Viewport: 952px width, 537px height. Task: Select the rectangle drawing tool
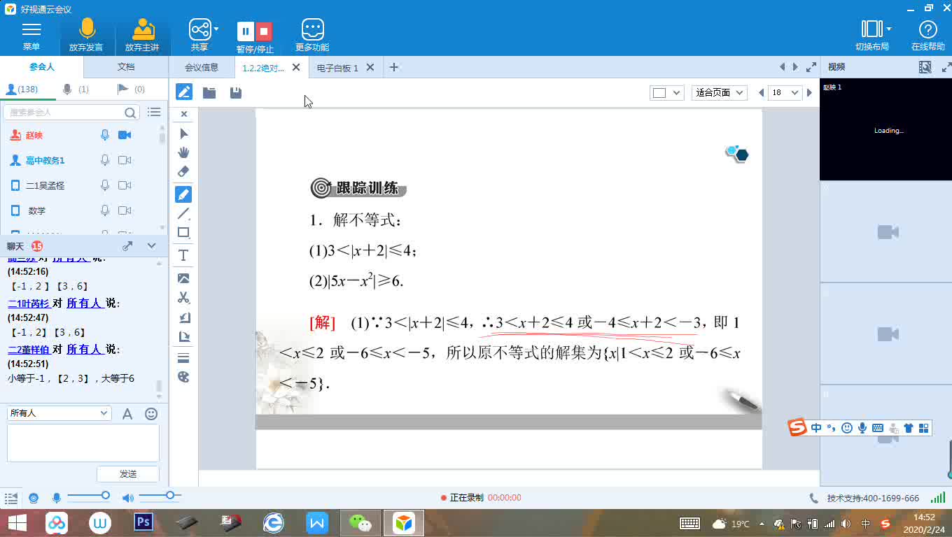pos(183,233)
